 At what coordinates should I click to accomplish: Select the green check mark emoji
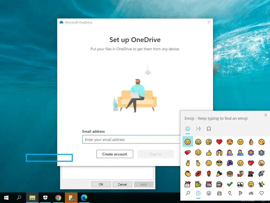[230, 184]
